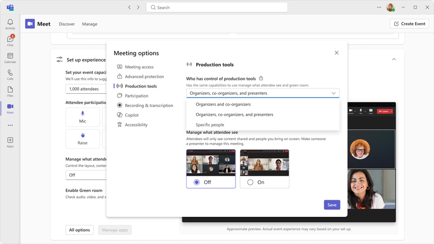Click the Production tools heading icon
Image resolution: width=434 pixels, height=244 pixels.
tap(189, 64)
